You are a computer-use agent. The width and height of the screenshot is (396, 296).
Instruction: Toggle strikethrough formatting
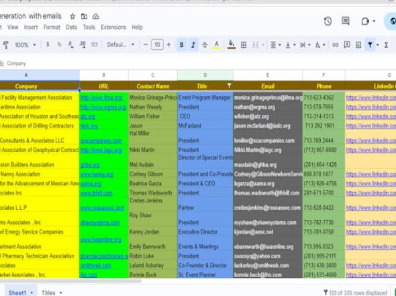click(205, 45)
